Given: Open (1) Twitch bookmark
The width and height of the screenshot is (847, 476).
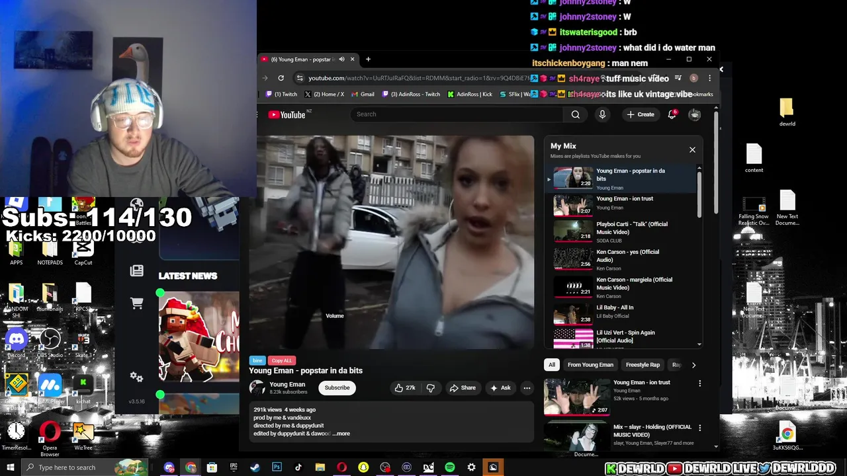Looking at the screenshot, I should (x=282, y=95).
